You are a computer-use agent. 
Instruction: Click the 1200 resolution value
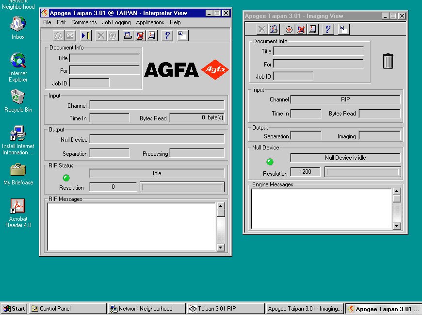(x=305, y=171)
